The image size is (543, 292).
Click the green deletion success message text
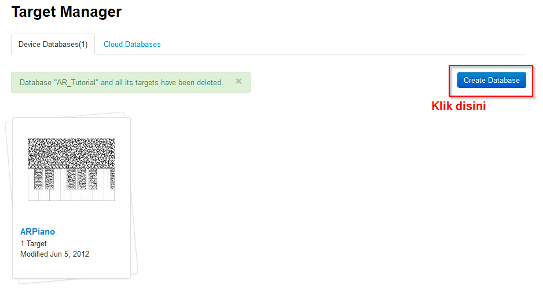pyautogui.click(x=121, y=83)
